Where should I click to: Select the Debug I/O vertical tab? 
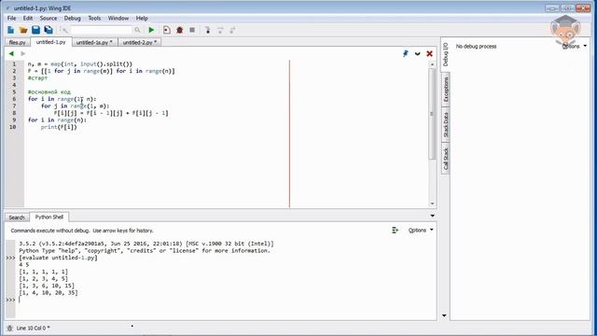click(446, 54)
